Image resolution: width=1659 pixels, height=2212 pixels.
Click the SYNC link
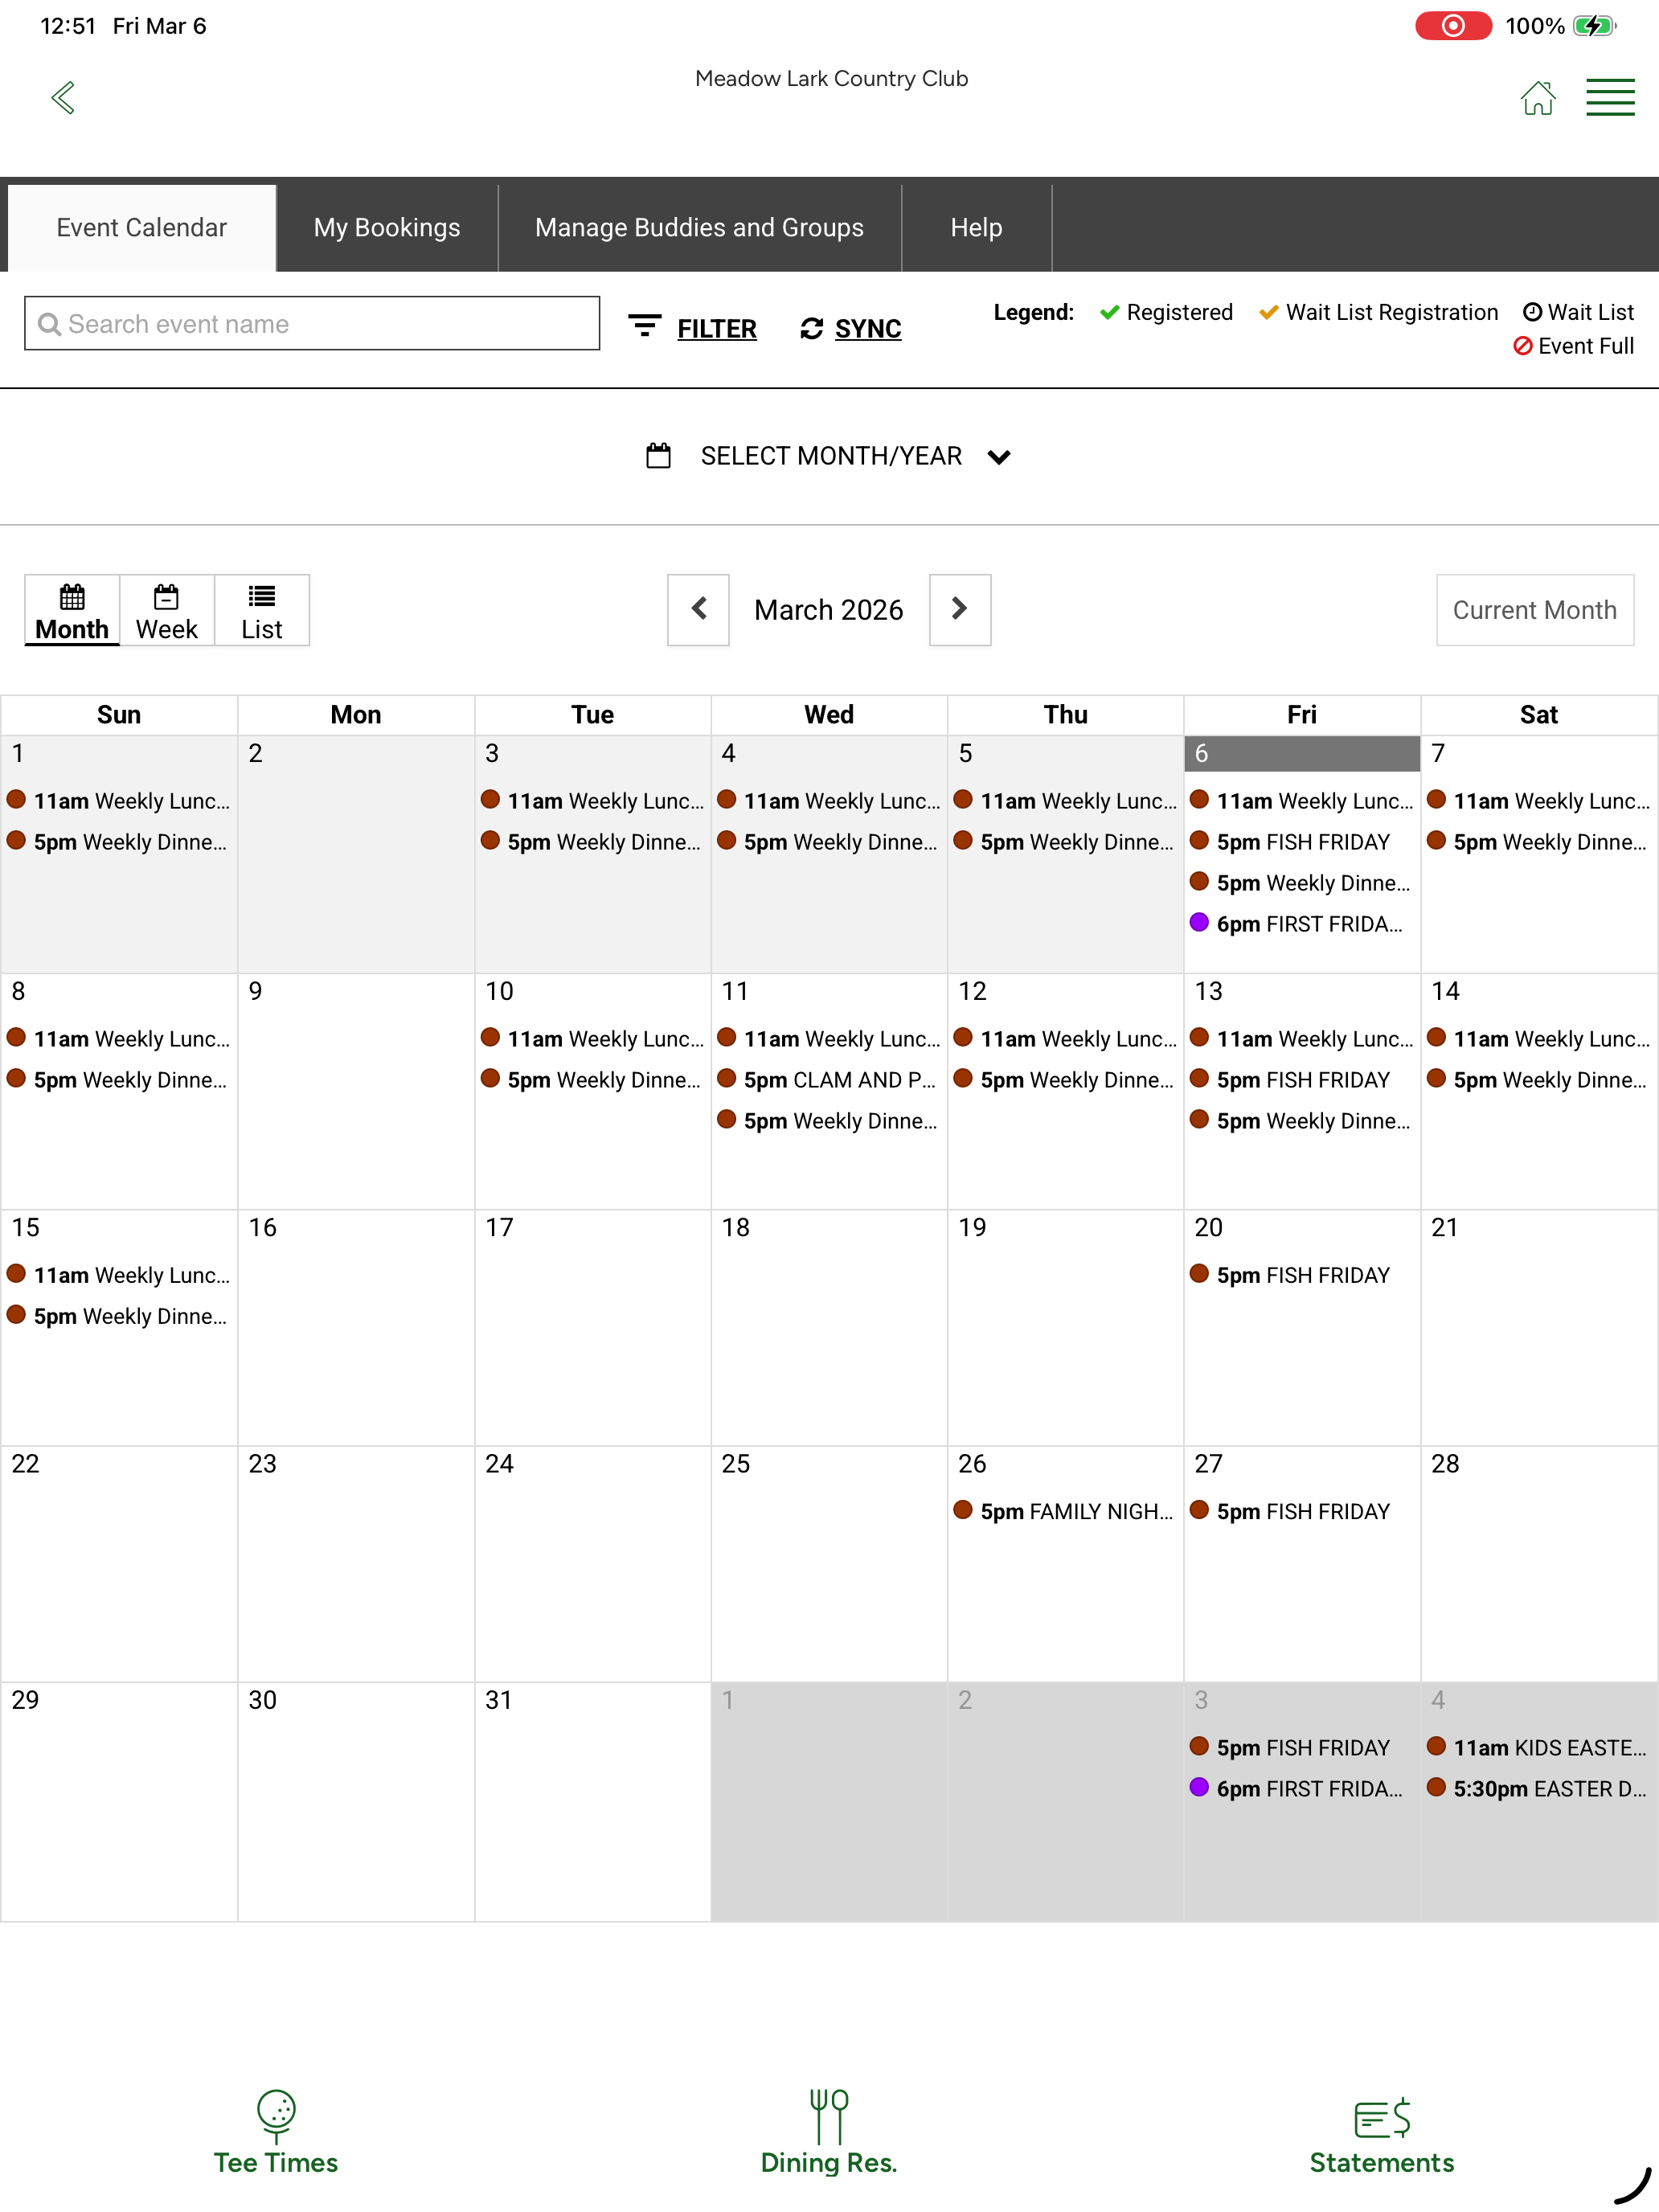(x=868, y=328)
